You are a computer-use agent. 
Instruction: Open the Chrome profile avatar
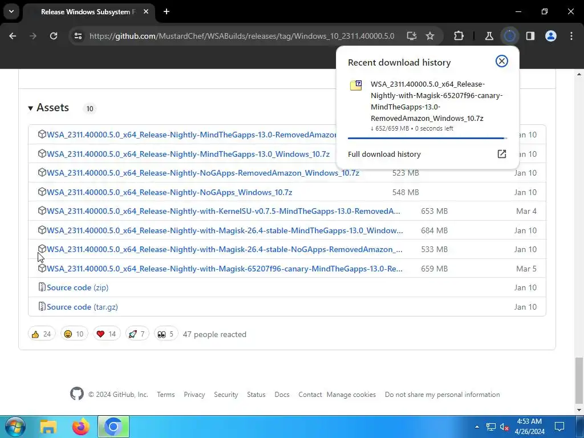pos(551,36)
